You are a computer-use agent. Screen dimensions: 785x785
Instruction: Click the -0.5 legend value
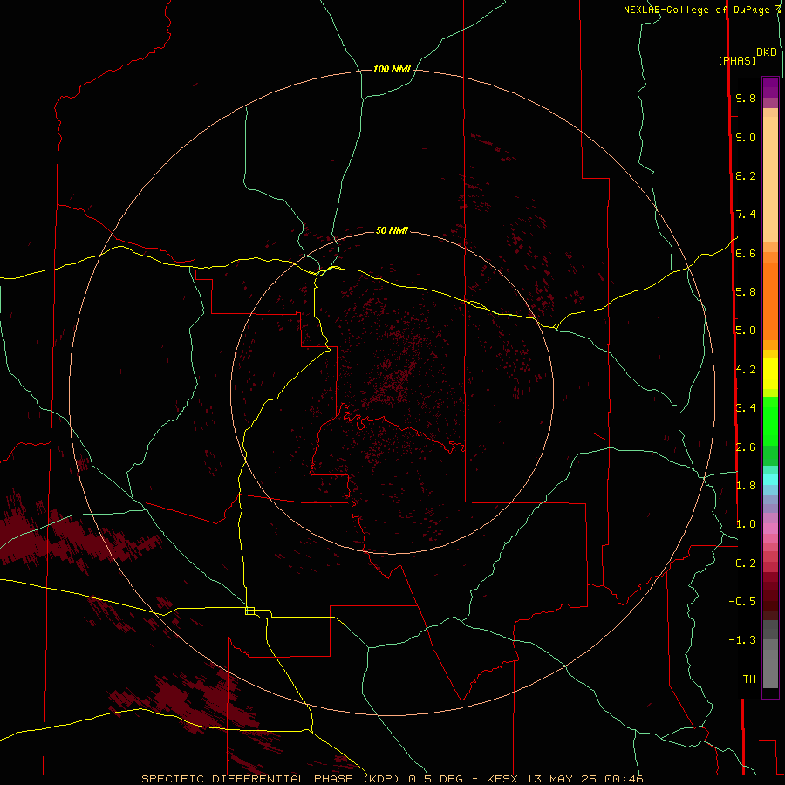coord(742,602)
